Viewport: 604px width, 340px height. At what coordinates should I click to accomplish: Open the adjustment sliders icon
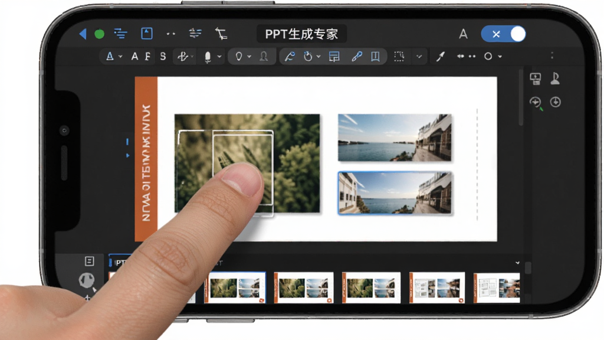pos(195,33)
